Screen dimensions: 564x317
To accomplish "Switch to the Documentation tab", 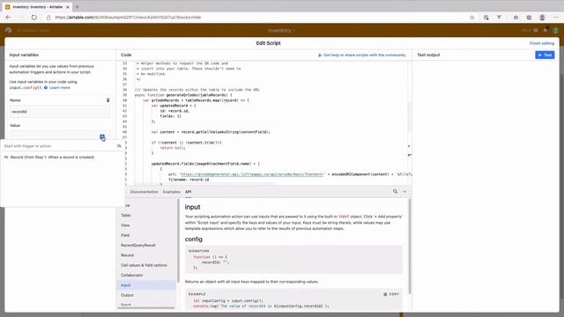I will (x=145, y=192).
